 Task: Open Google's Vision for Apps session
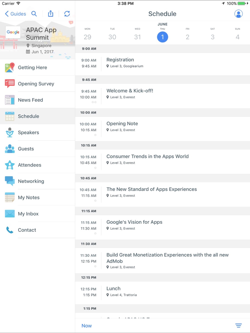[162, 227]
